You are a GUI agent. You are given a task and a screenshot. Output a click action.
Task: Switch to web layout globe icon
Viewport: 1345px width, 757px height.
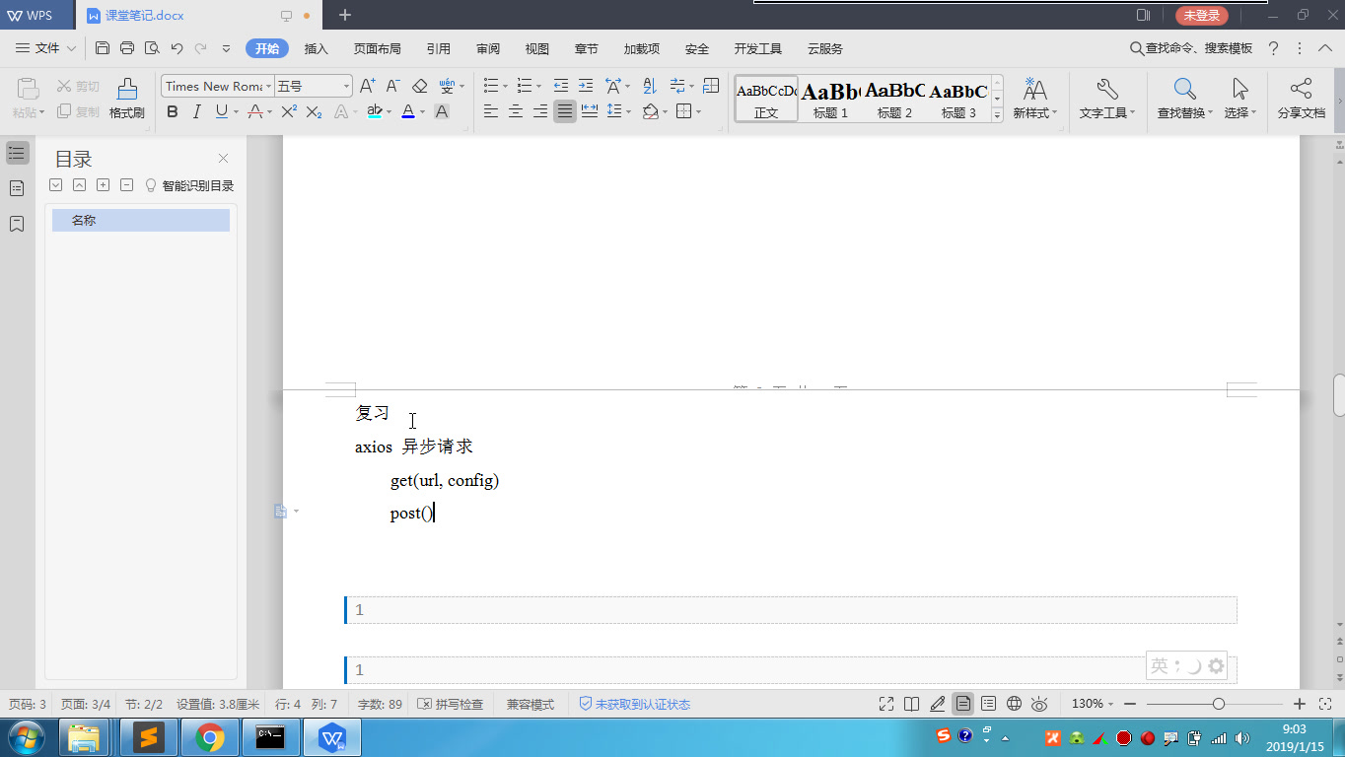click(x=1015, y=704)
